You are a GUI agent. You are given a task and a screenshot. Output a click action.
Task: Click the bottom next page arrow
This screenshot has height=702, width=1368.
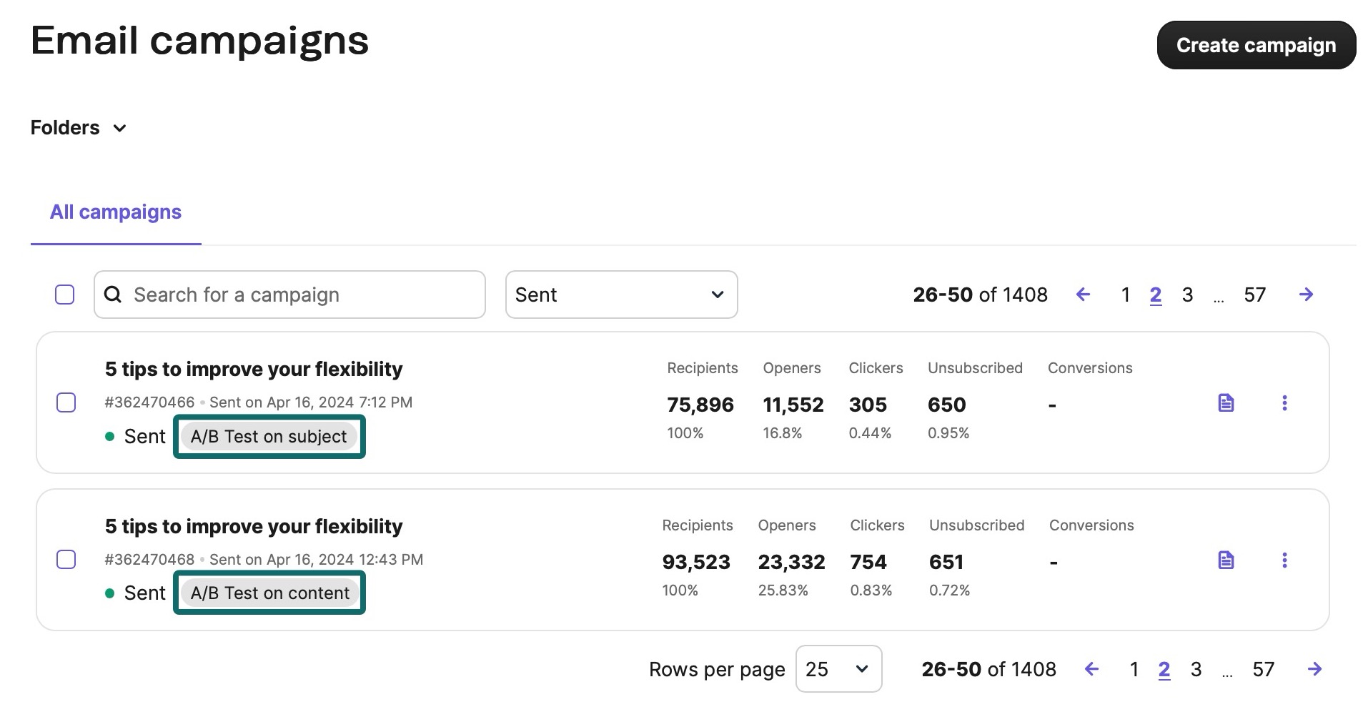1314,669
